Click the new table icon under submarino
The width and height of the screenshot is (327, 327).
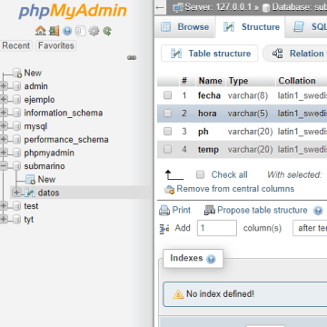click(x=30, y=180)
